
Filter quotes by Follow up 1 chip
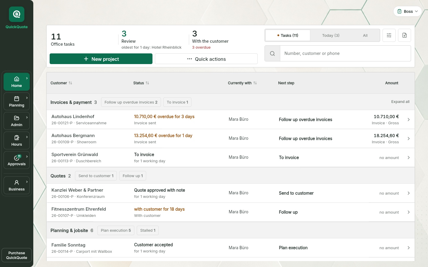(133, 176)
